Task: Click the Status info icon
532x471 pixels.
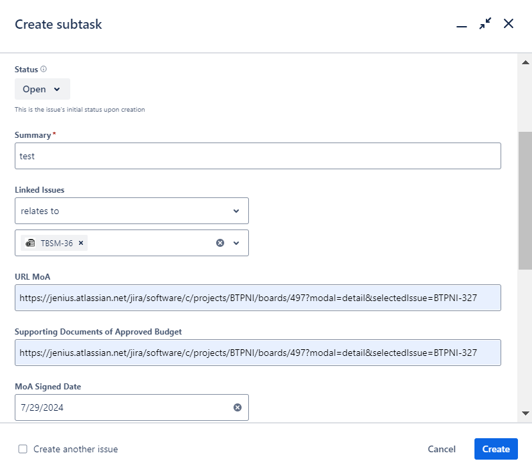Action: [x=43, y=69]
